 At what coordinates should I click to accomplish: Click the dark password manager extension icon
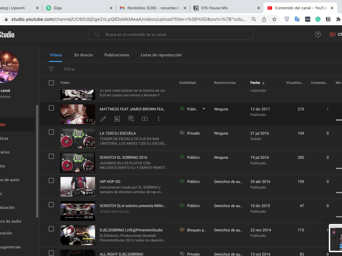[307, 19]
